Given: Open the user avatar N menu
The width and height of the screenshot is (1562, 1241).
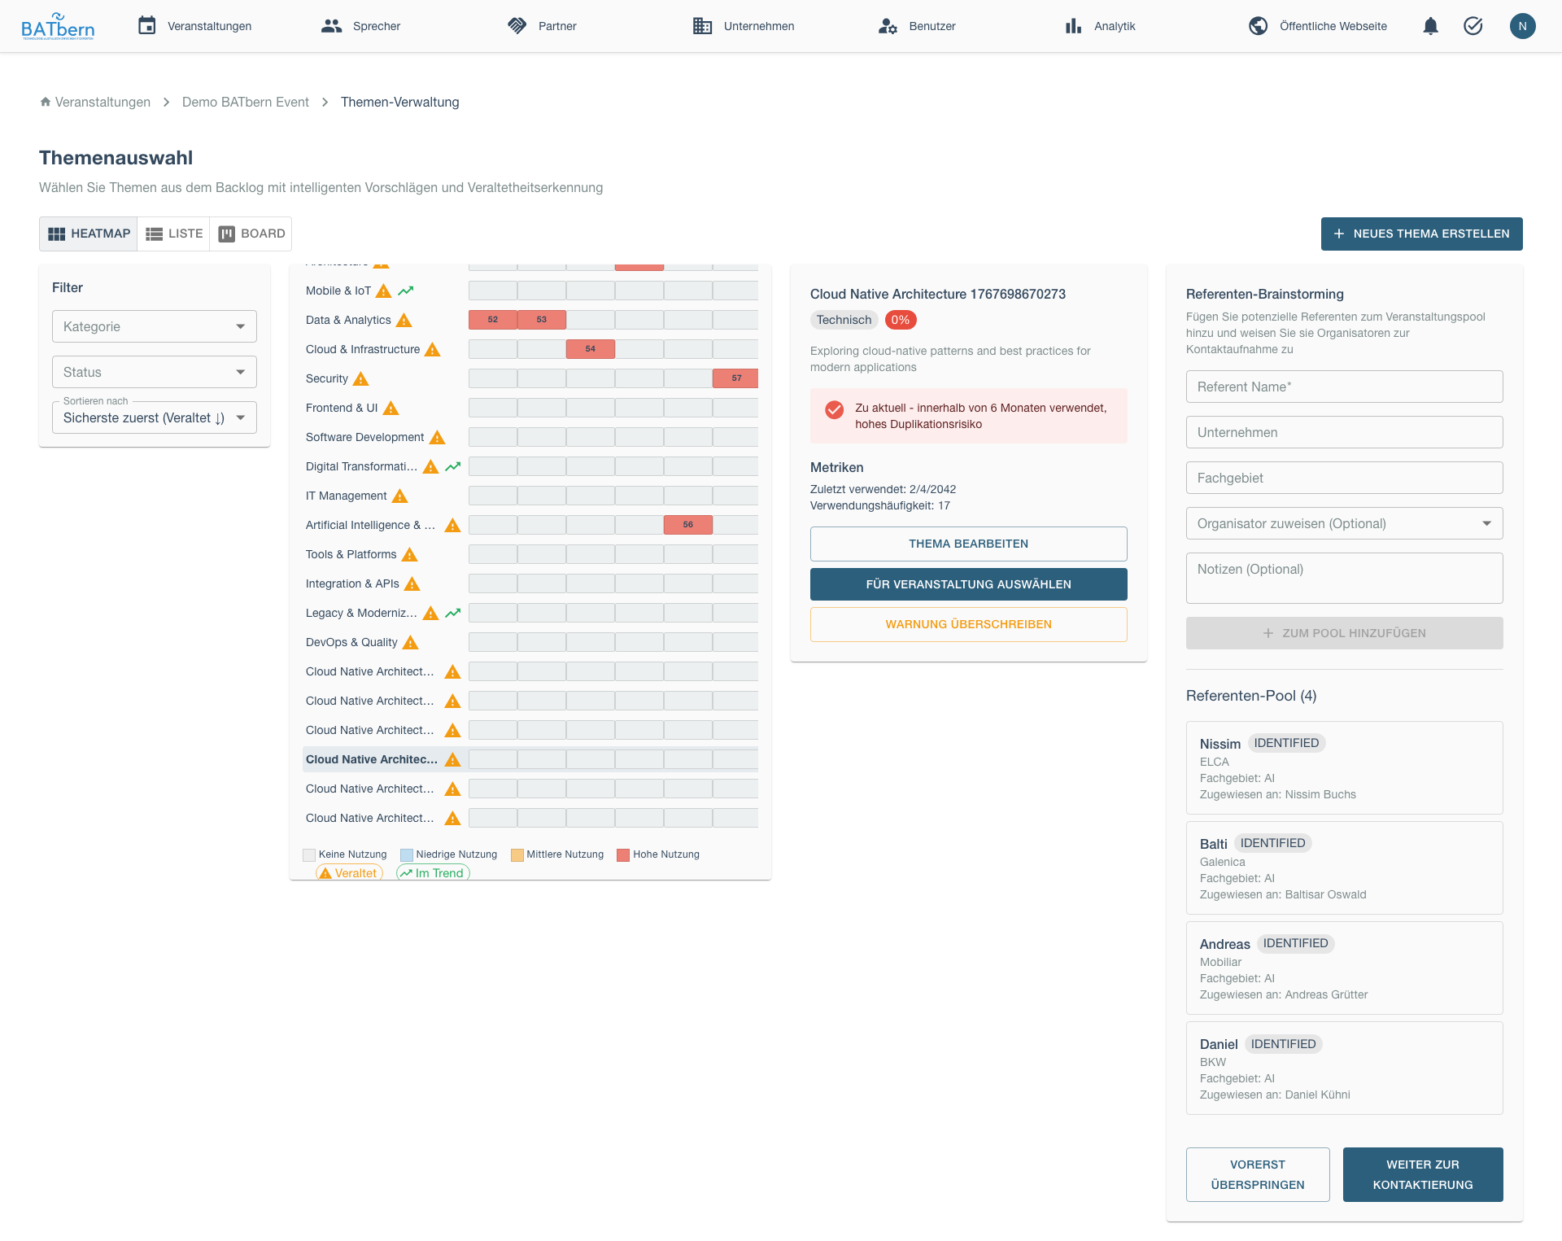Looking at the screenshot, I should point(1522,26).
